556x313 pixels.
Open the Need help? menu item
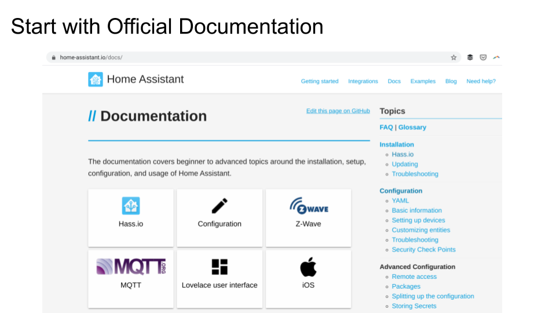481,81
